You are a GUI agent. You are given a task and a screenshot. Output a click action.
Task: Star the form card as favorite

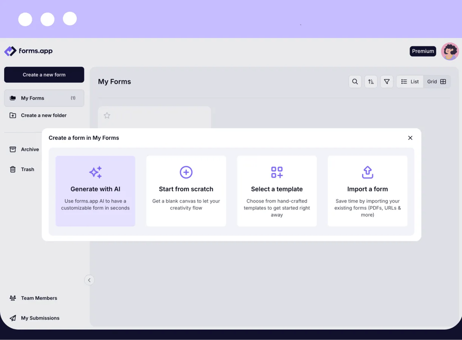107,116
